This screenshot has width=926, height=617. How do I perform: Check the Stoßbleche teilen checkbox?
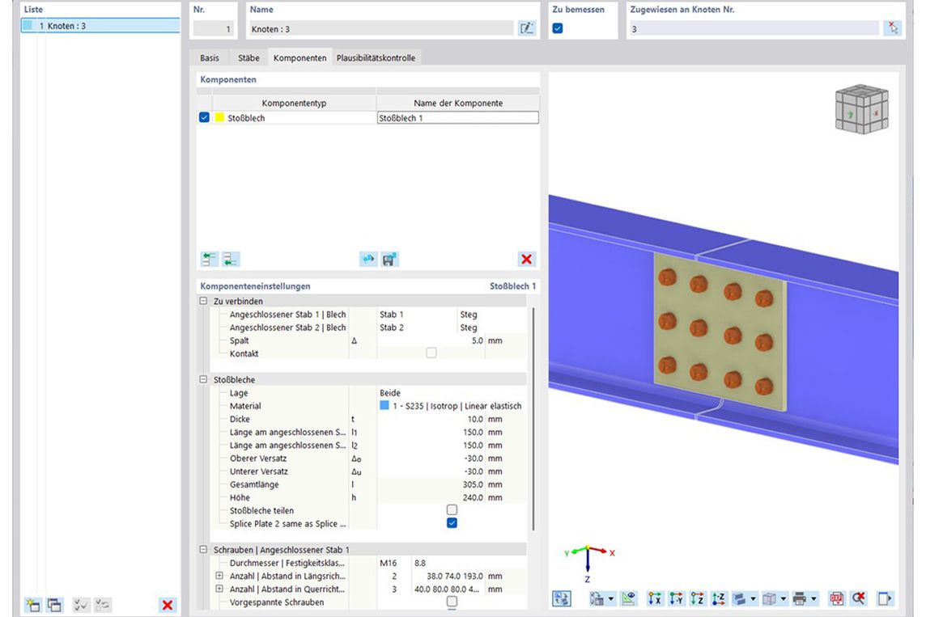click(x=452, y=510)
